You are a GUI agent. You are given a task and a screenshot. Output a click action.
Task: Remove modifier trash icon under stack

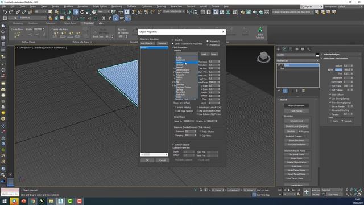(x=297, y=91)
